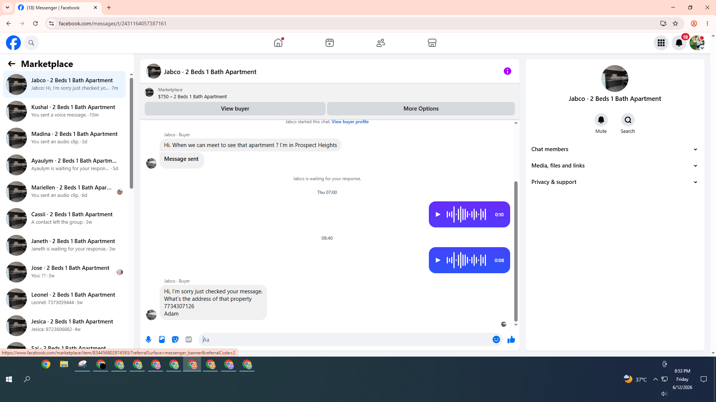Open Chrome profile icon
This screenshot has height=402, width=716.
coord(694,23)
